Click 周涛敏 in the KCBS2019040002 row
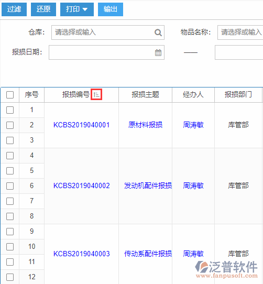Screen dimensions: 263x284 [x=193, y=186]
